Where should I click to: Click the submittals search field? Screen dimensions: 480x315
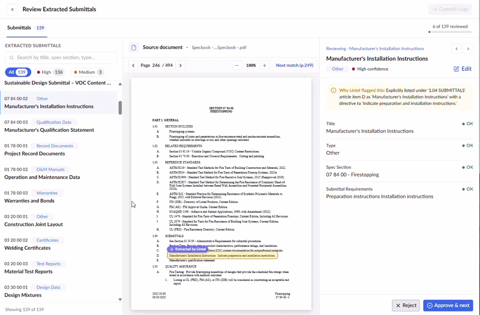pyautogui.click(x=61, y=57)
